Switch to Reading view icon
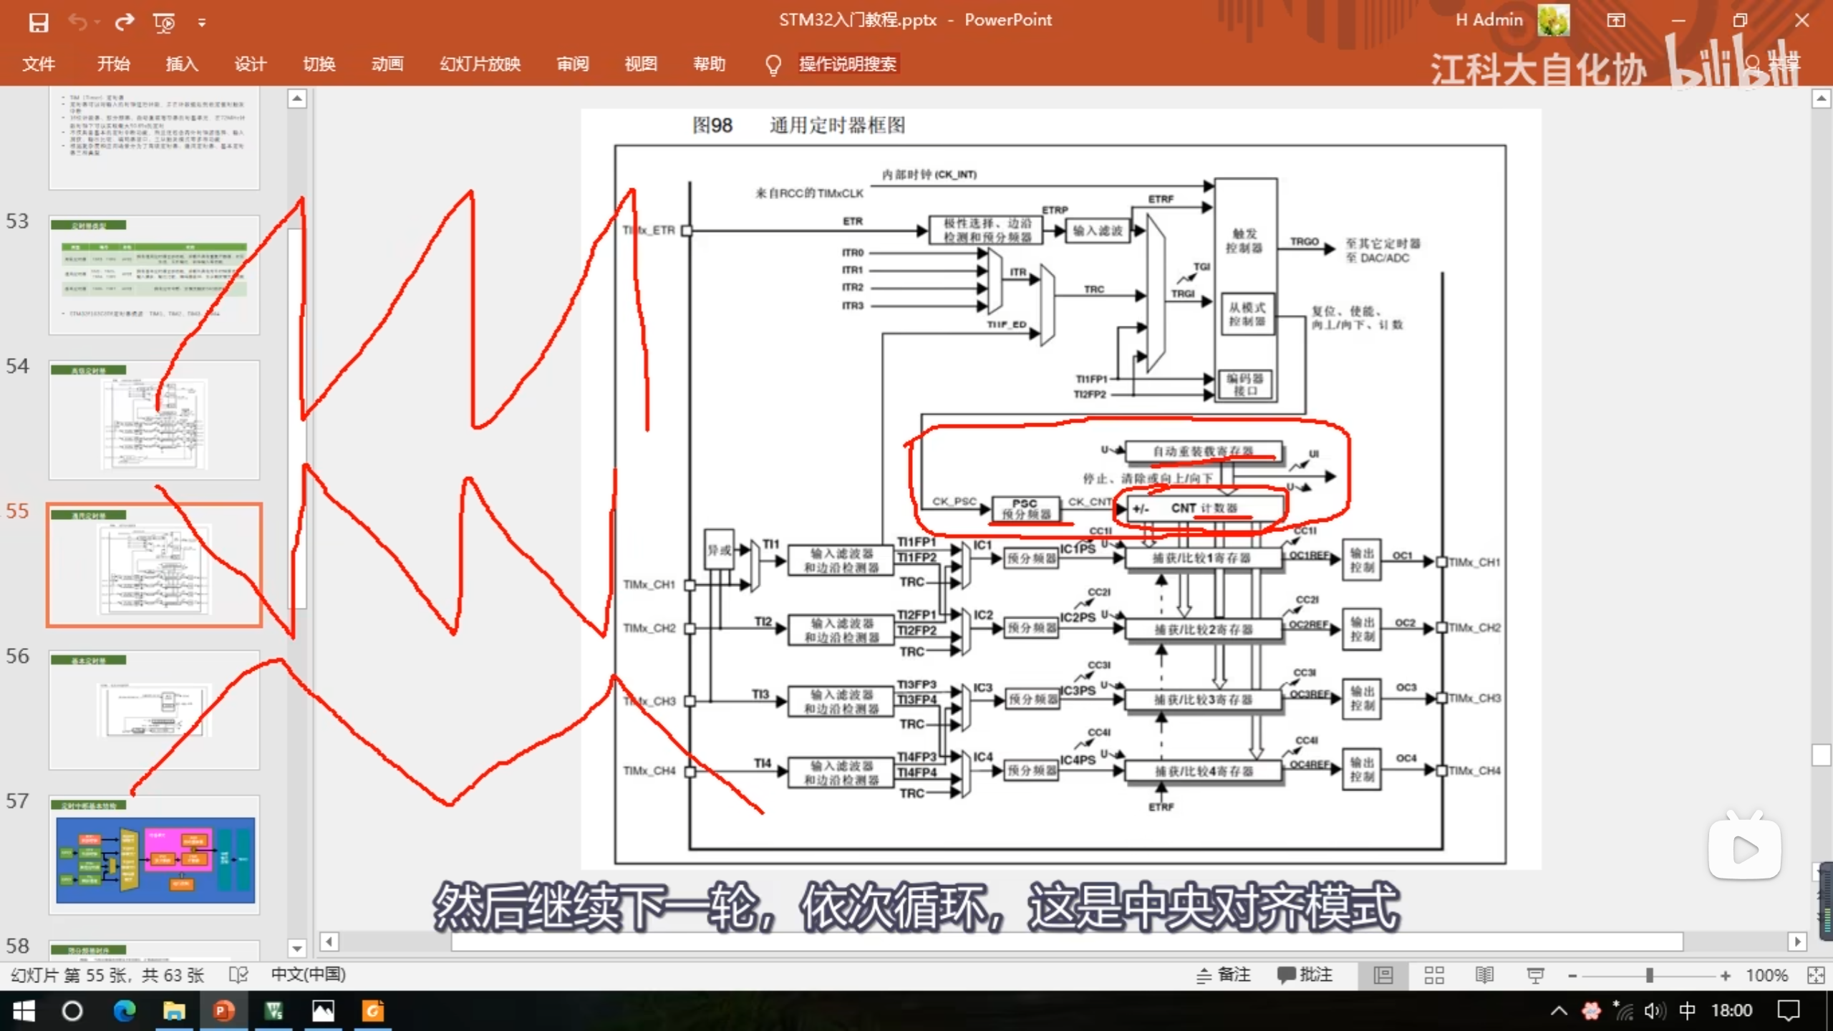 click(1484, 975)
